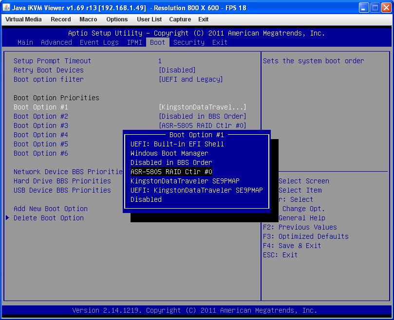Switch to the Event Logs tab
Screen dimensions: 394x320
(99, 42)
